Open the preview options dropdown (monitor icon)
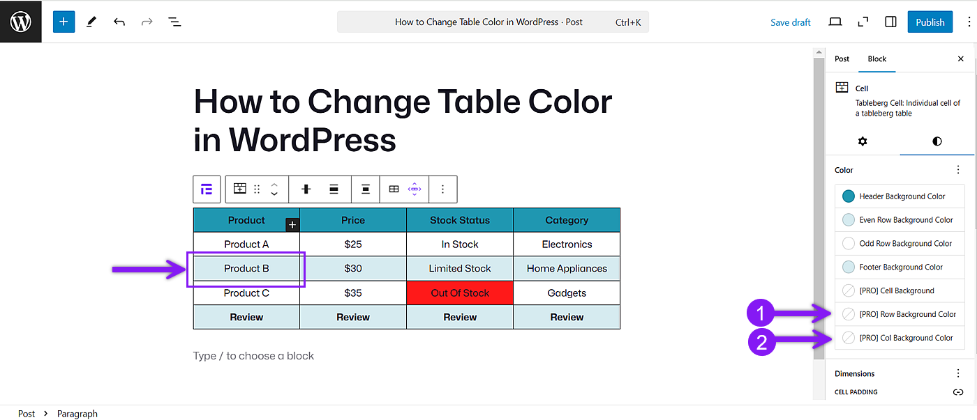This screenshot has height=420, width=977. point(835,22)
